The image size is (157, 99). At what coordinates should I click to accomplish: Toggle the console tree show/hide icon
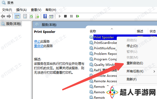tap(17, 16)
